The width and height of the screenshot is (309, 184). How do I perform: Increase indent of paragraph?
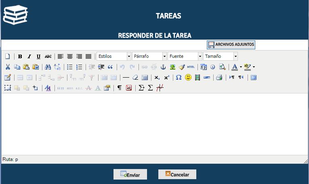(x=101, y=67)
